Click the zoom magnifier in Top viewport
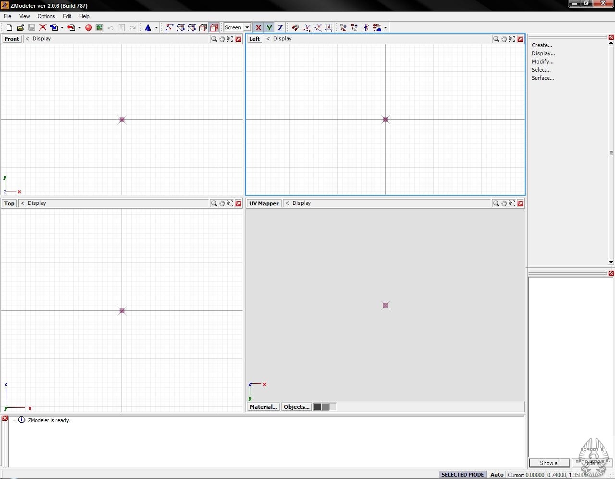The image size is (615, 479). (x=214, y=203)
